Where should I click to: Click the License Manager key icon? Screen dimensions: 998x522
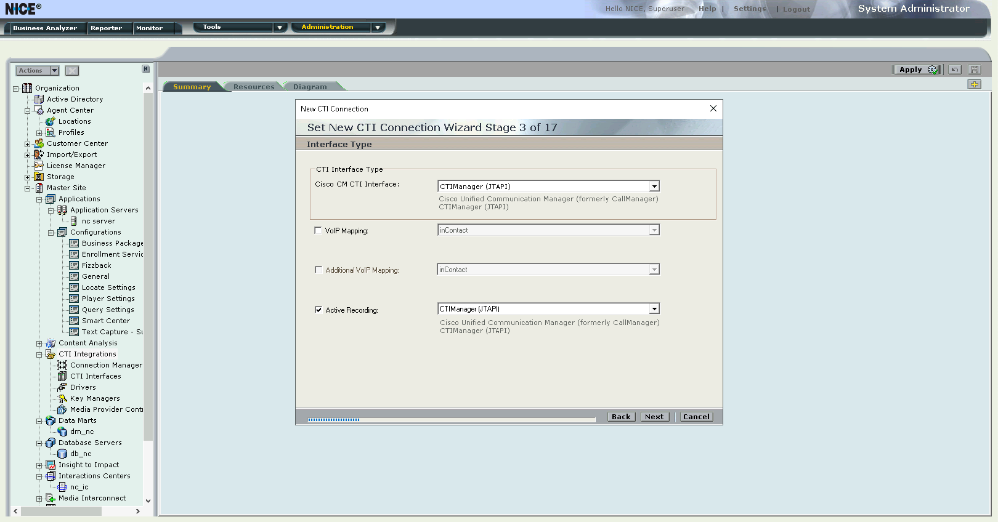coord(39,166)
